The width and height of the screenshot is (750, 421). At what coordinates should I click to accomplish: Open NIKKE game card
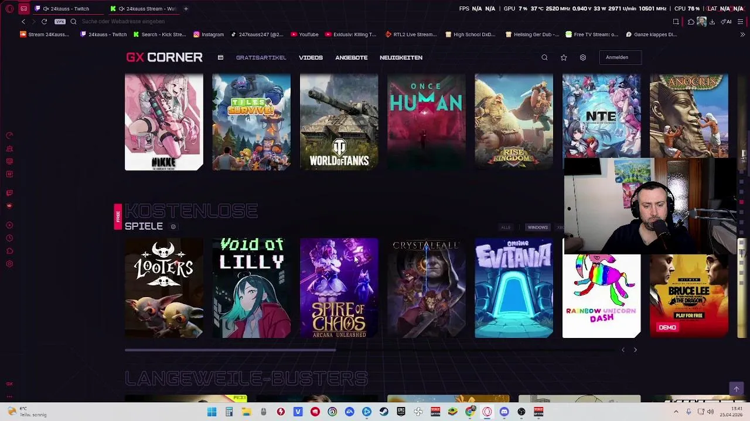point(164,122)
